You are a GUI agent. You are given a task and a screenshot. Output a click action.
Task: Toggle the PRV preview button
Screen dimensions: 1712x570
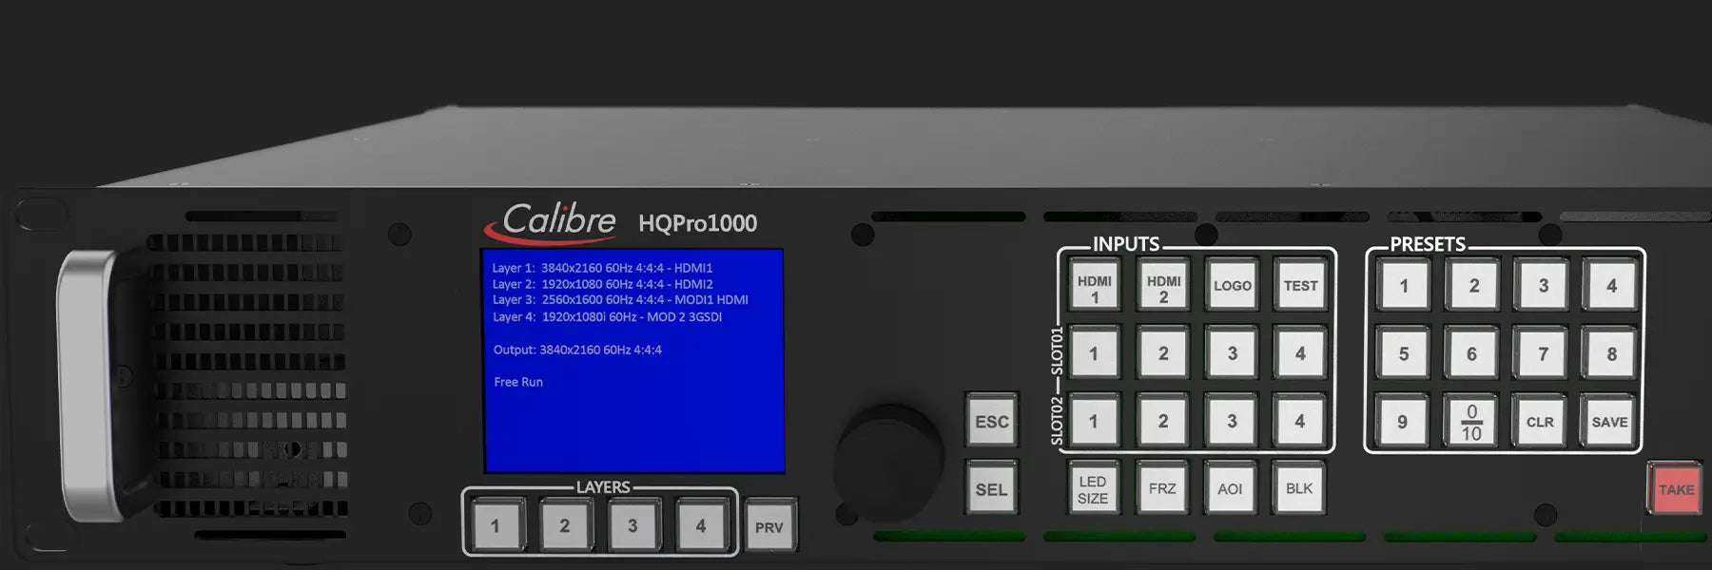click(768, 526)
